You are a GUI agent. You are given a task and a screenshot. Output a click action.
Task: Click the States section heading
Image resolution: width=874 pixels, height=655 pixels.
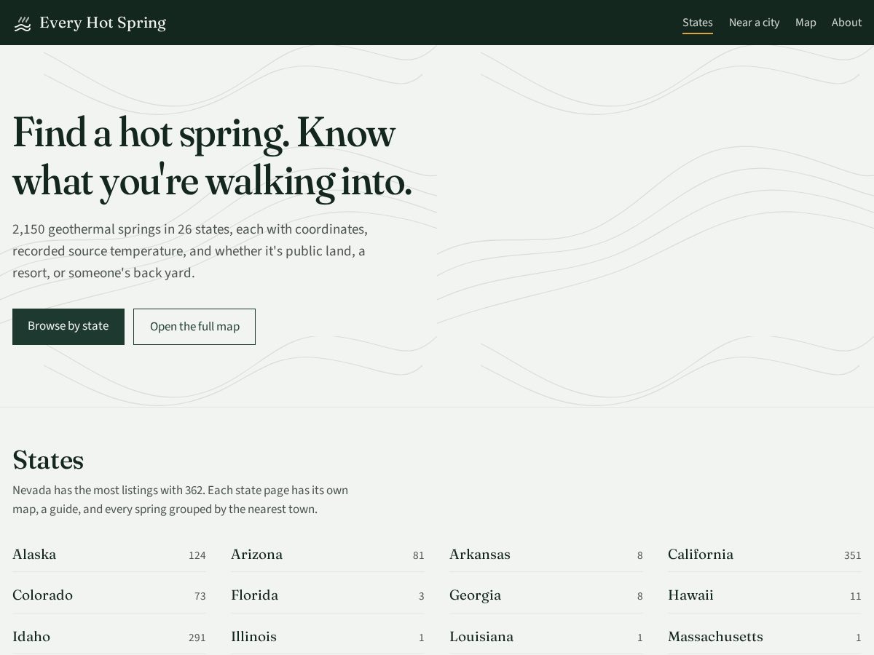(x=48, y=460)
